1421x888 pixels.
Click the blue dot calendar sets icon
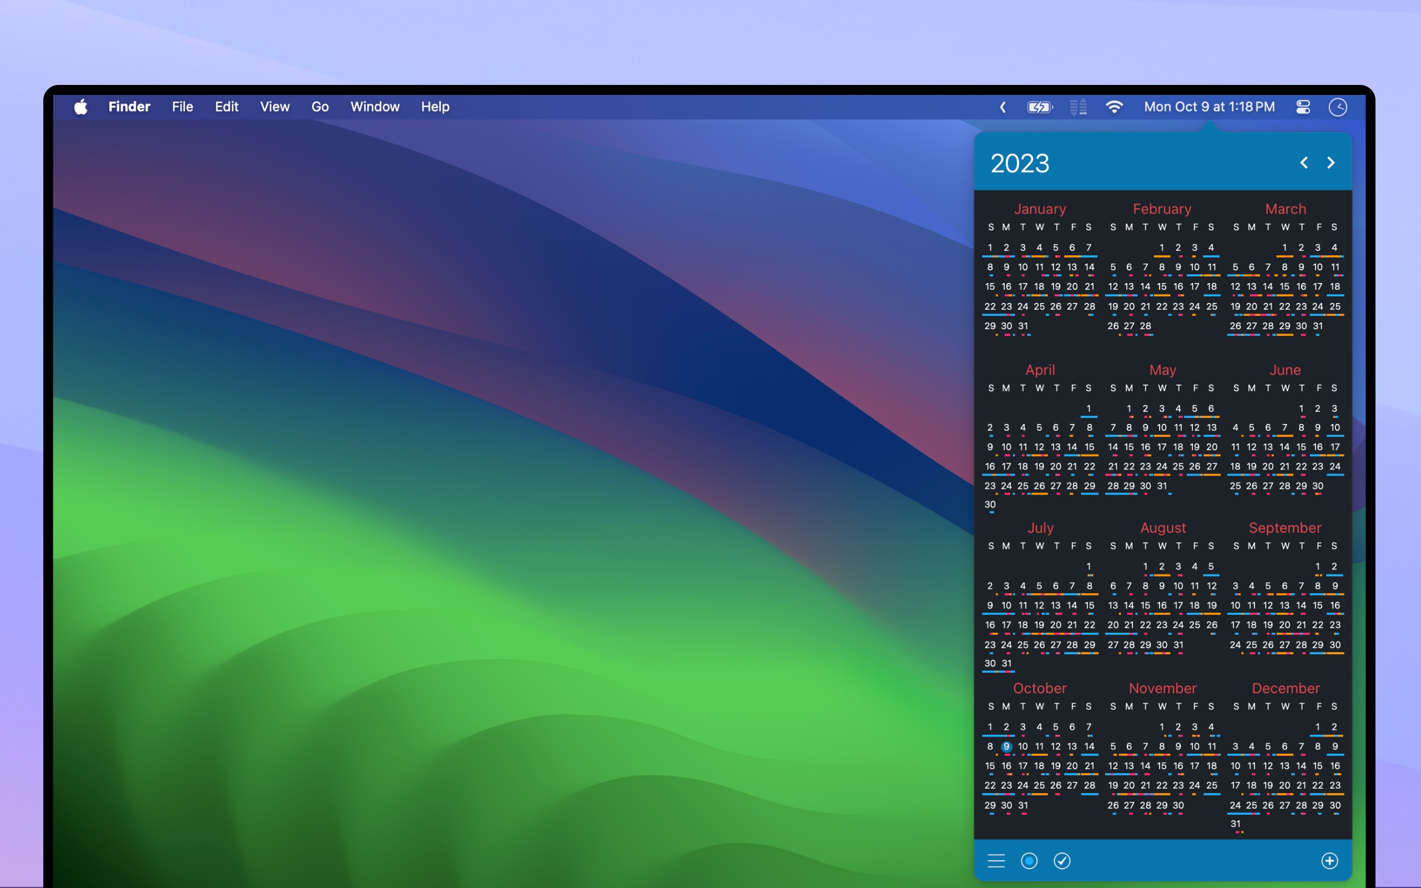click(x=1029, y=861)
